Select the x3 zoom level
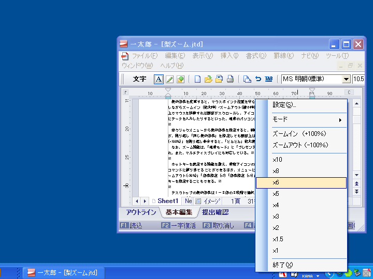 click(x=301, y=217)
